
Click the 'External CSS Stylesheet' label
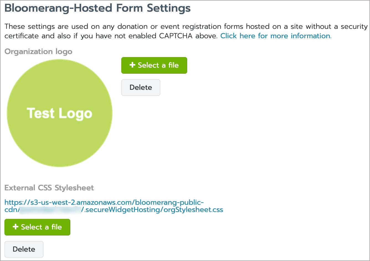pyautogui.click(x=49, y=188)
